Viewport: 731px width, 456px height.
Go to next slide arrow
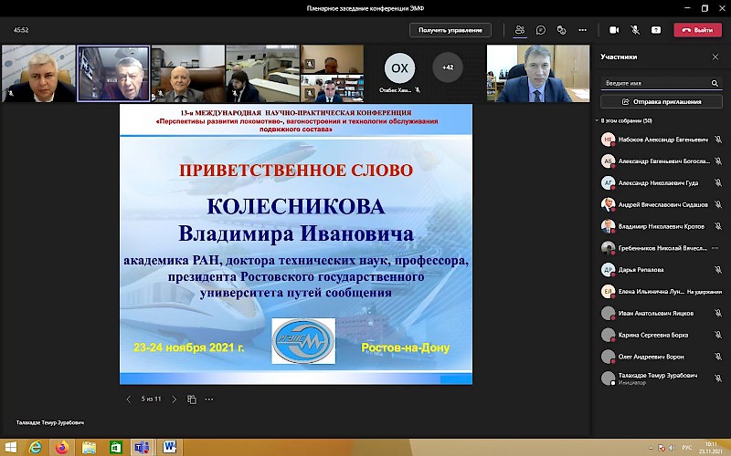175,399
